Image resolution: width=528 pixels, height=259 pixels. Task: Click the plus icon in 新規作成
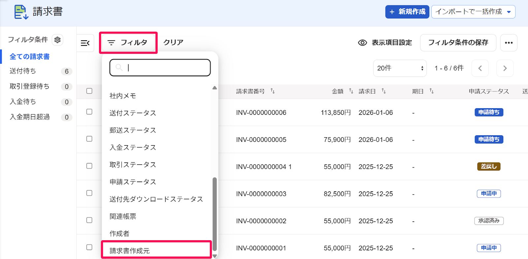pyautogui.click(x=392, y=12)
